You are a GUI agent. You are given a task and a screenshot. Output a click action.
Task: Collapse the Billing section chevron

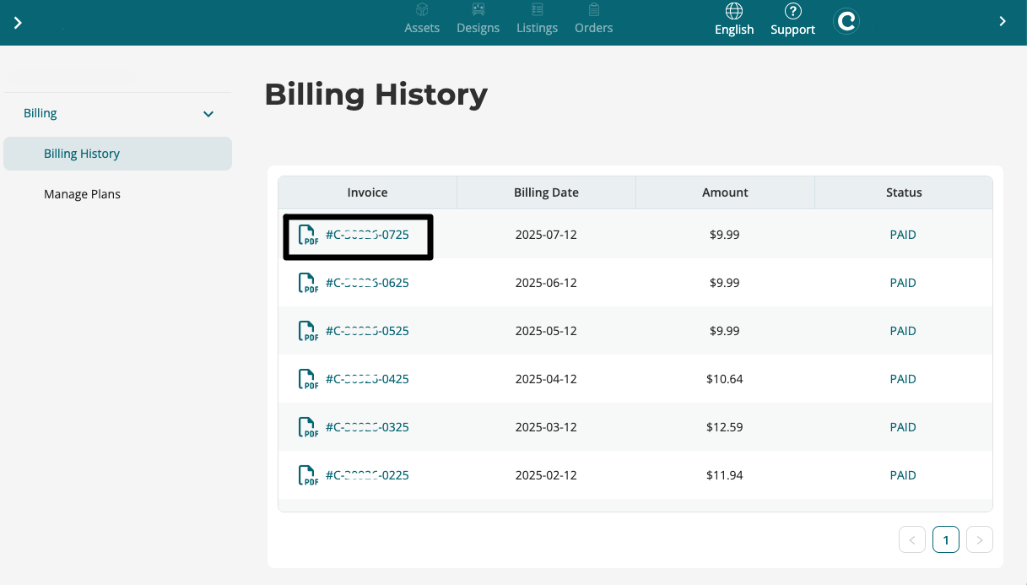click(208, 114)
